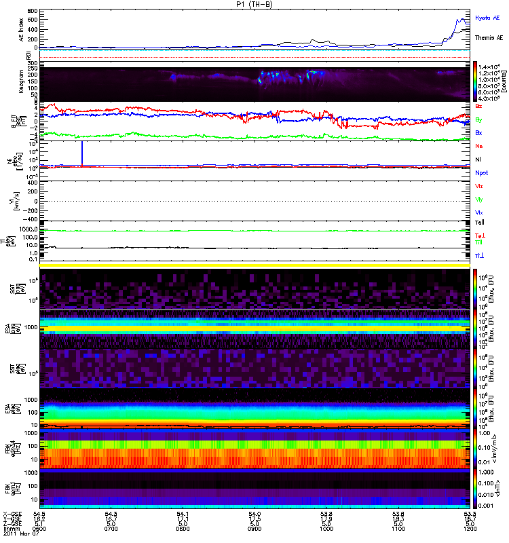Click the blue Bx legend label
Image resolution: width=509 pixels, height=543 pixels.
point(478,132)
